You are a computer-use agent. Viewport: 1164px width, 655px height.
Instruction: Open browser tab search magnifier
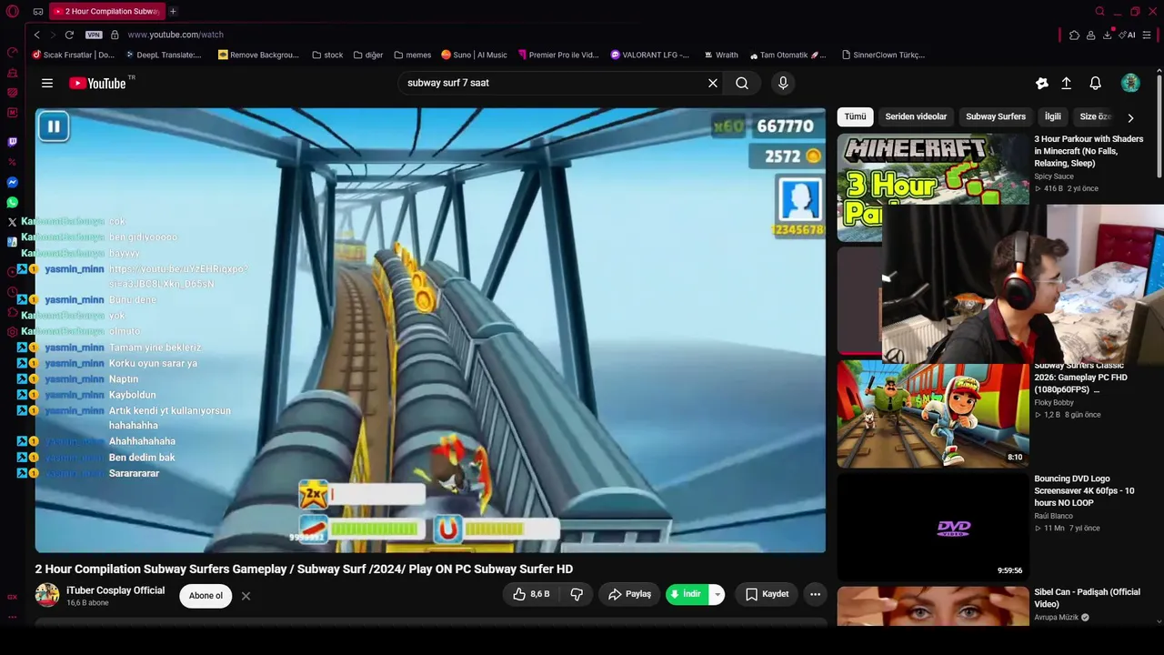coord(1099,12)
